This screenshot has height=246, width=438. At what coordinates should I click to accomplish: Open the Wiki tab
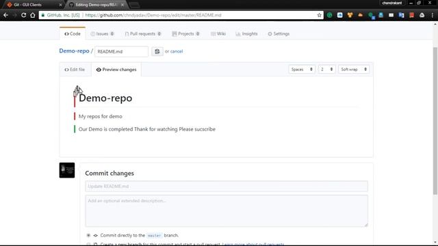tap(218, 33)
